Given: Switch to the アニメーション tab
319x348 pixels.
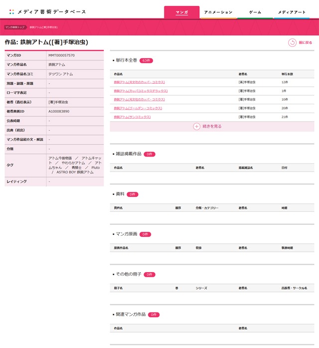Looking at the screenshot, I should [218, 12].
